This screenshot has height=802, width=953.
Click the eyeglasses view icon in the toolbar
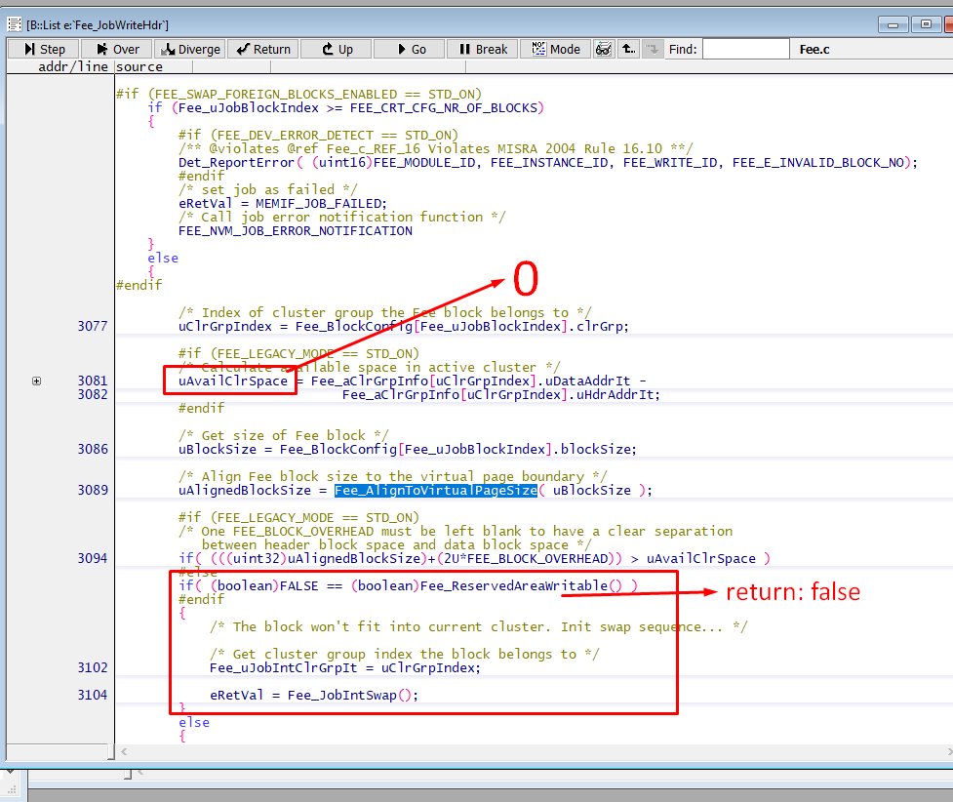605,49
